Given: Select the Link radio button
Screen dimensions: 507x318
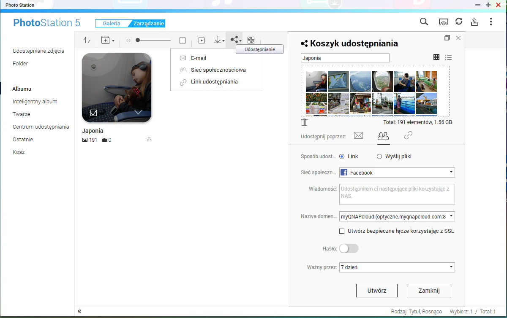Looking at the screenshot, I should (x=342, y=156).
